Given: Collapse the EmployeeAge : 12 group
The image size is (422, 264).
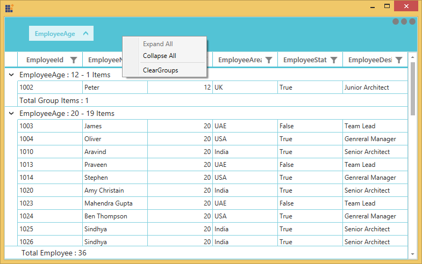Looking at the screenshot, I should click(x=11, y=75).
